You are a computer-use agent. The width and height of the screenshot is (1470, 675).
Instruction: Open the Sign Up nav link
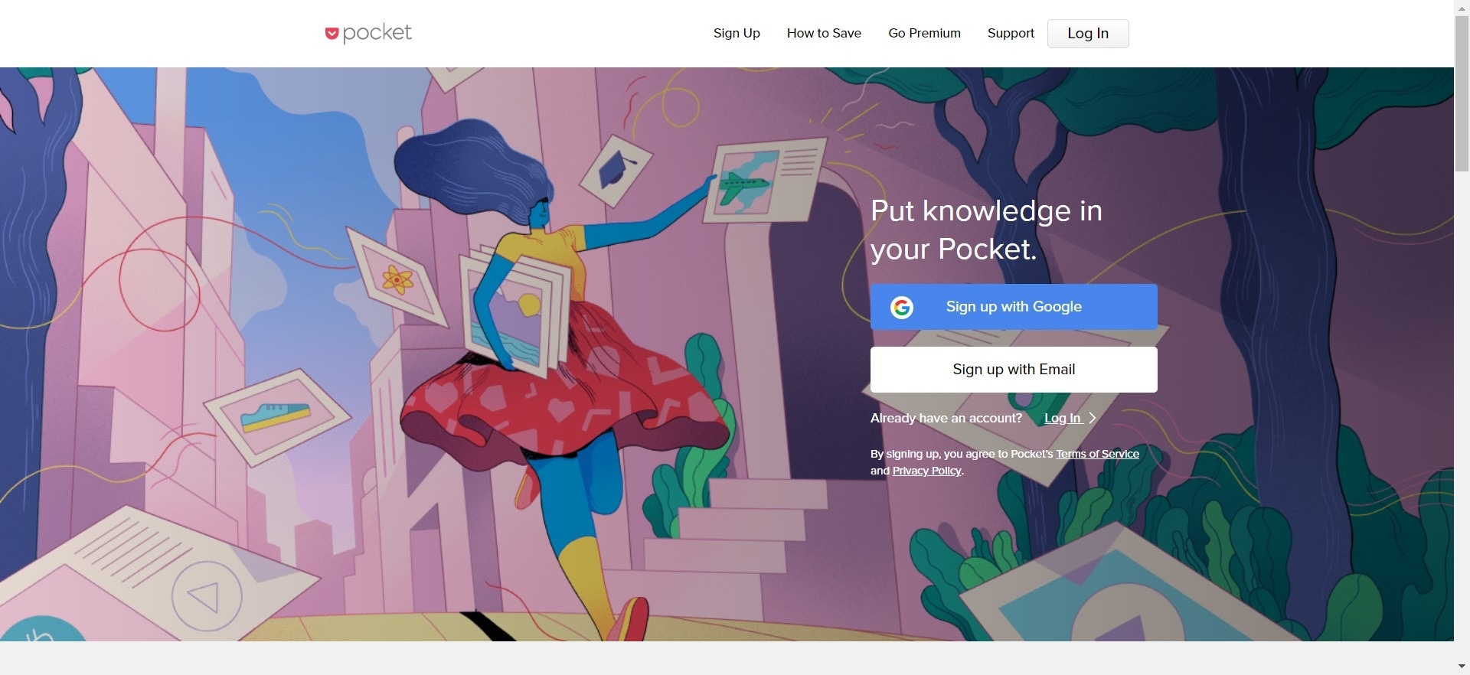pyautogui.click(x=737, y=33)
